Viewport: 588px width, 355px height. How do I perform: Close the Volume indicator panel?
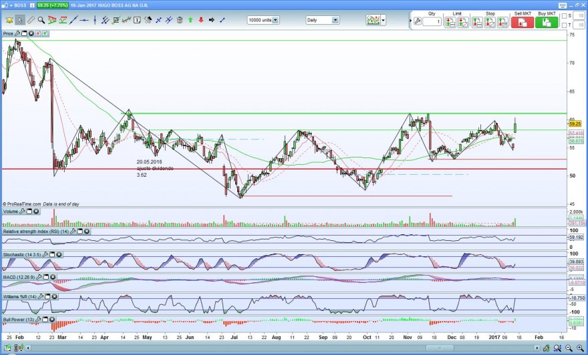pos(36,212)
